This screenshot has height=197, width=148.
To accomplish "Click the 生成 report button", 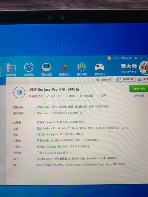I will pyautogui.click(x=143, y=79).
